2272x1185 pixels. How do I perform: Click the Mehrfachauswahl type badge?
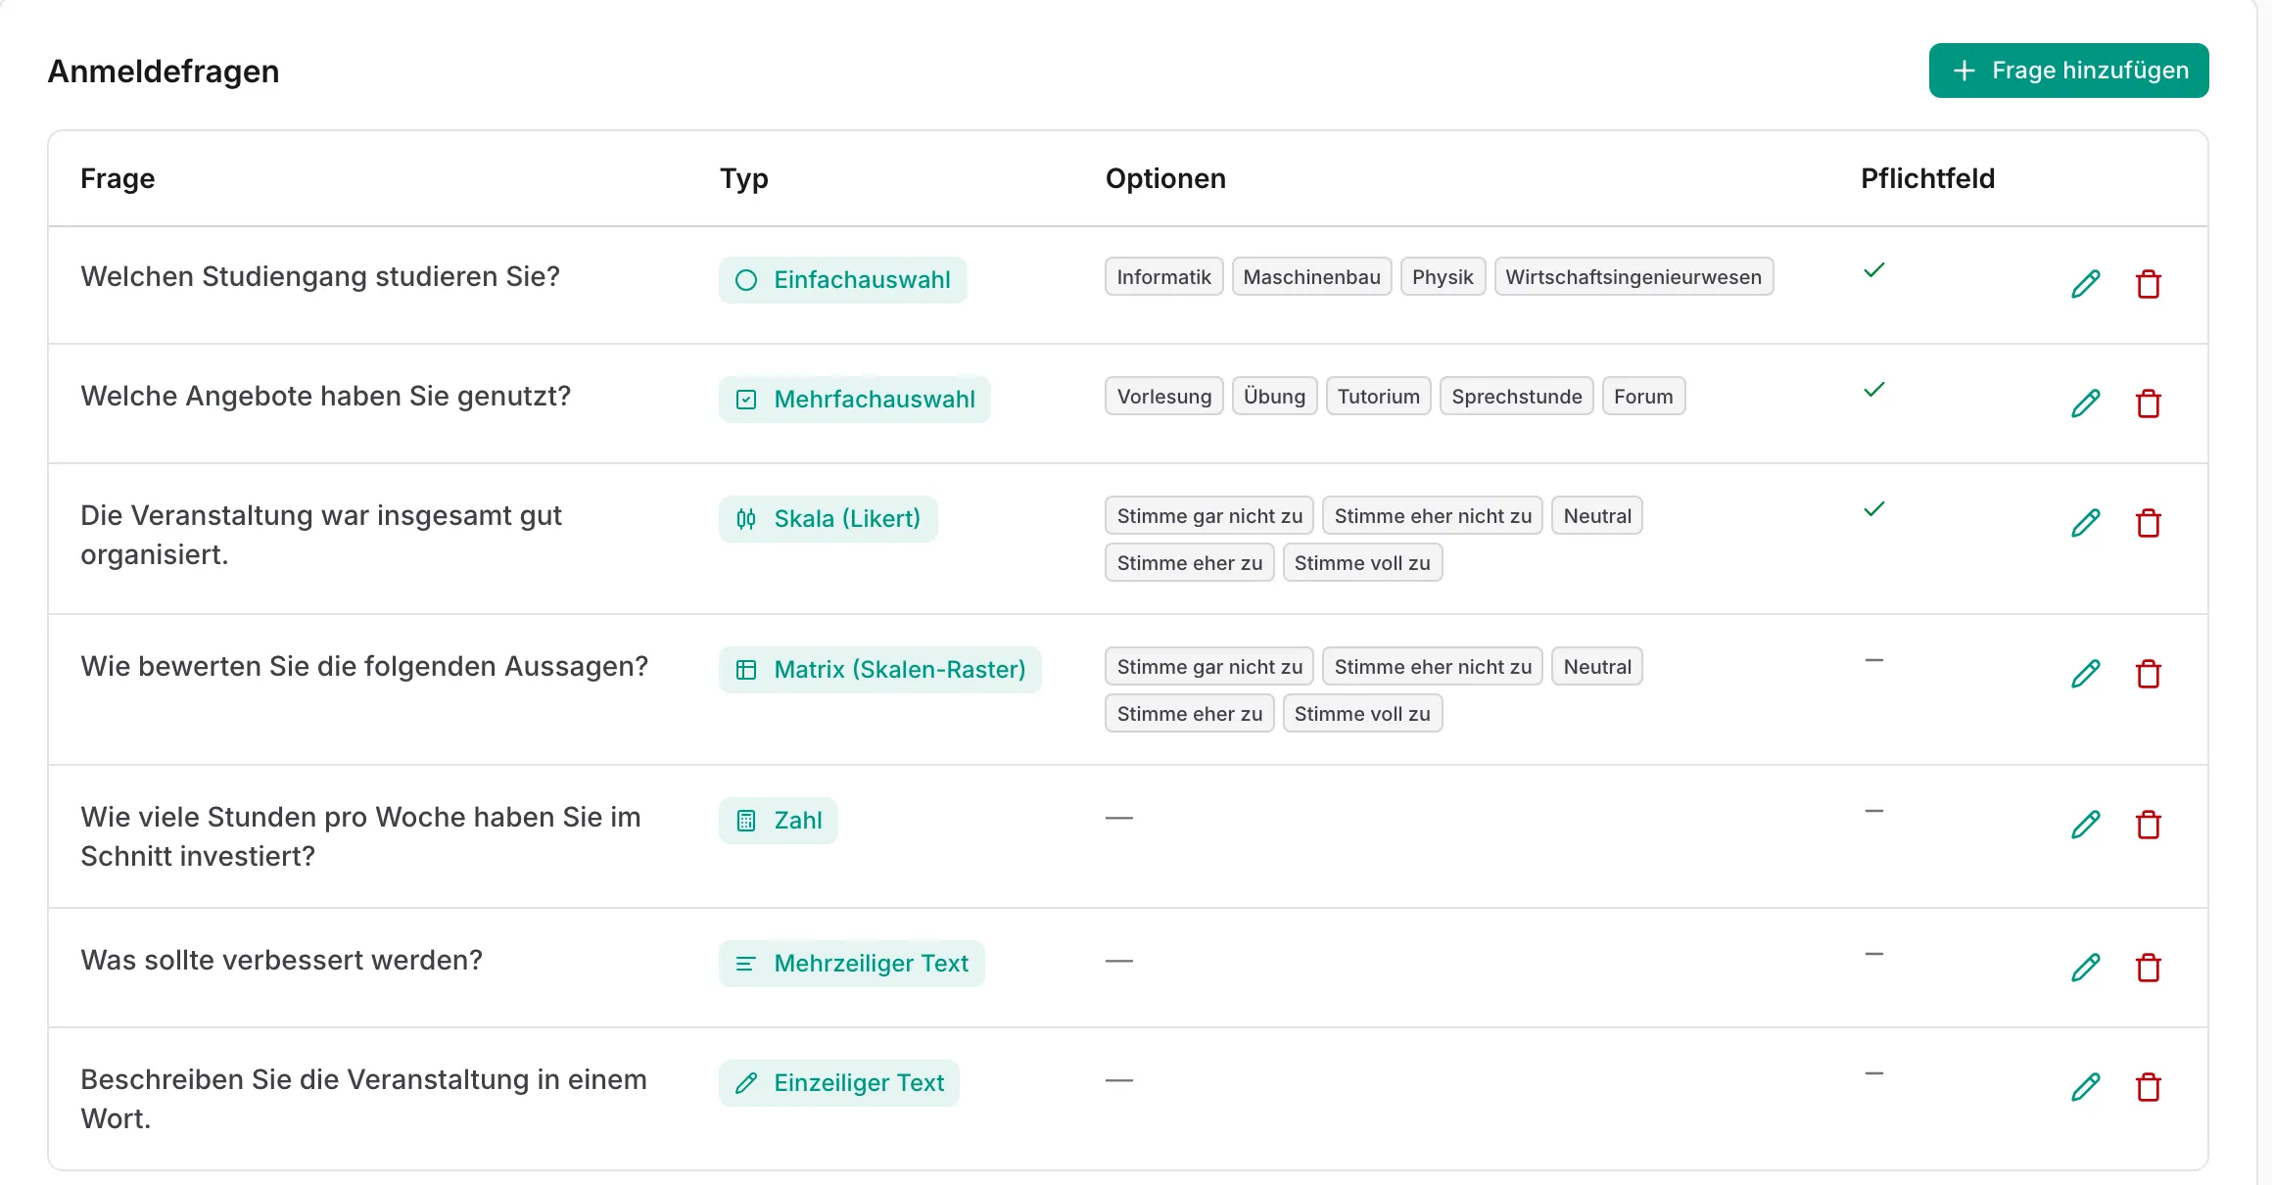click(x=854, y=400)
